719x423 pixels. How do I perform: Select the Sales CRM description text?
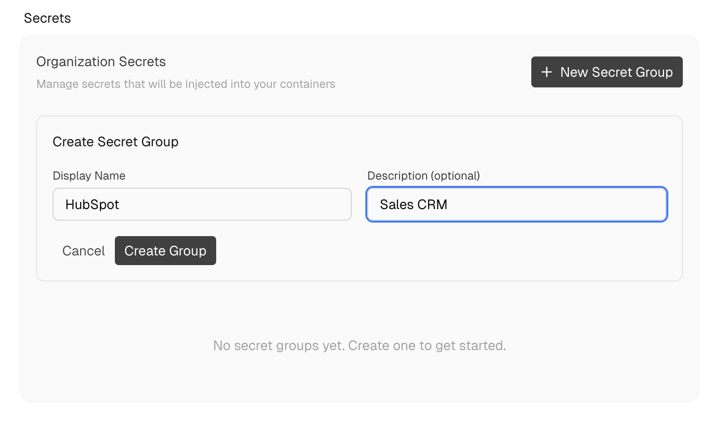(x=413, y=204)
